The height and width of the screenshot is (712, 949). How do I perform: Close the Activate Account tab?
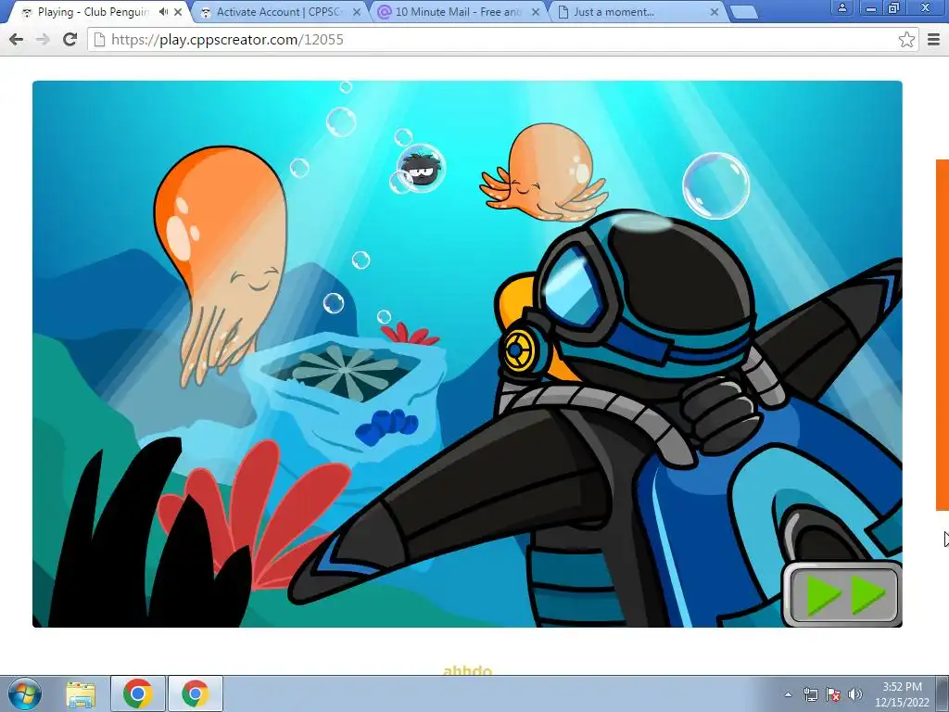point(357,11)
